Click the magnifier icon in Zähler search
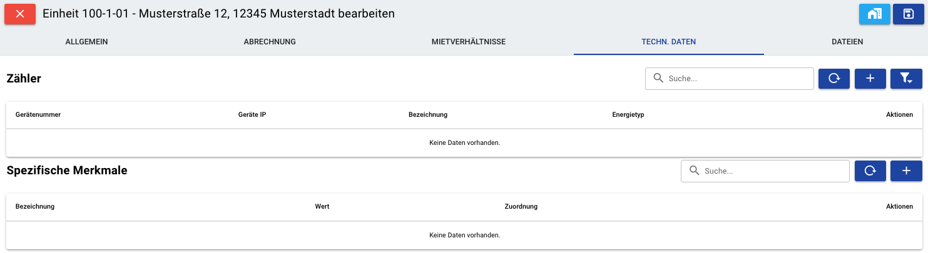 [658, 78]
